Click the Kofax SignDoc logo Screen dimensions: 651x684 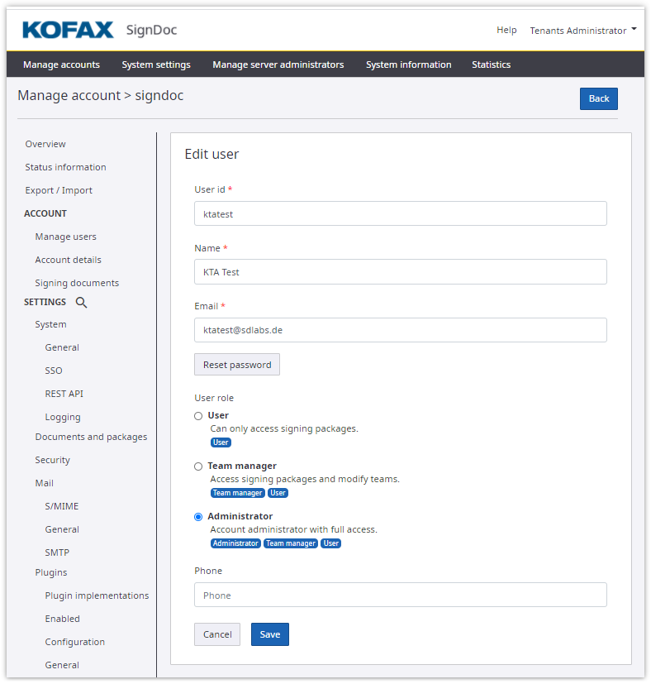tap(100, 31)
